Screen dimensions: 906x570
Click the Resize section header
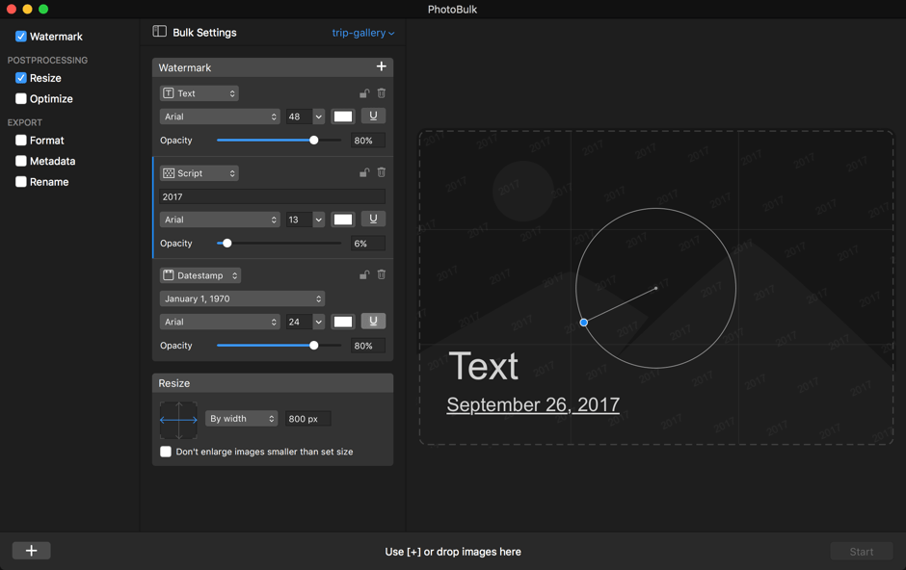(273, 383)
